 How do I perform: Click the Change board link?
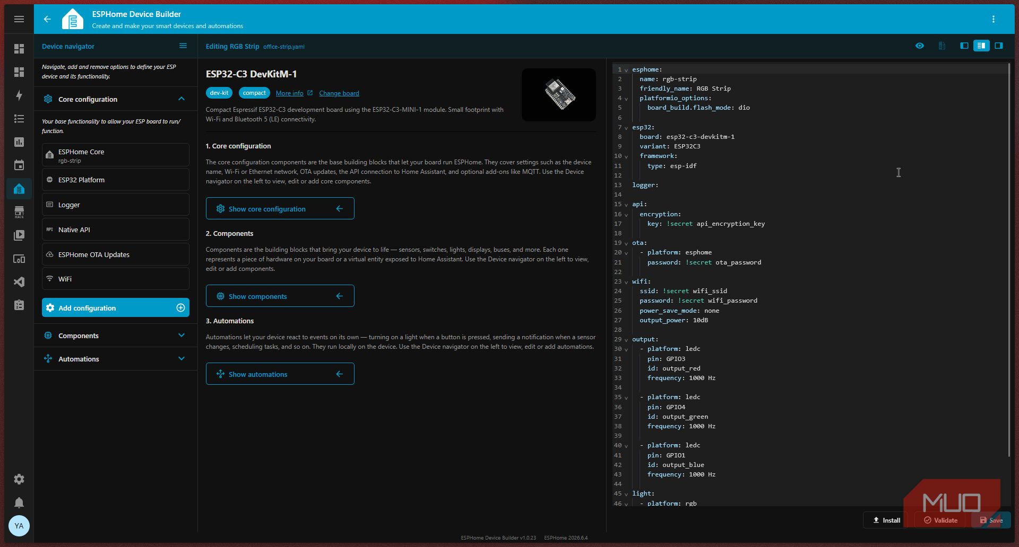[339, 93]
